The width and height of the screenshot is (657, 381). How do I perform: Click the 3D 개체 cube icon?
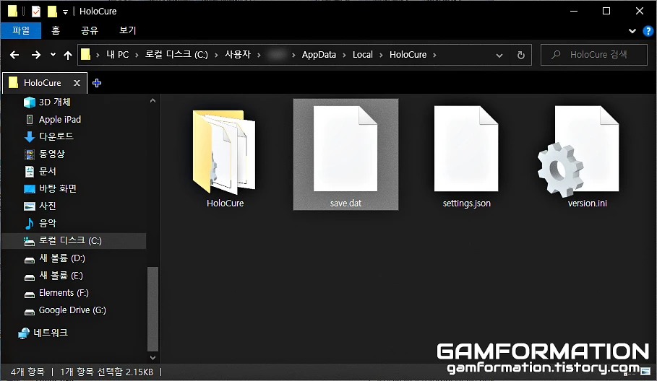tap(30, 102)
